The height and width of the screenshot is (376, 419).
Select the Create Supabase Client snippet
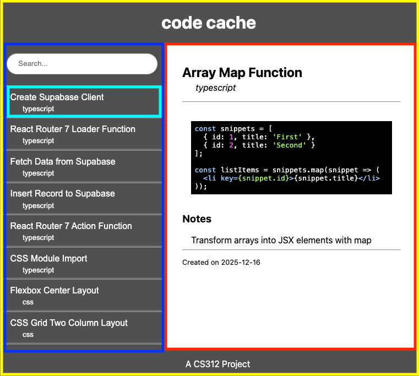(x=57, y=97)
